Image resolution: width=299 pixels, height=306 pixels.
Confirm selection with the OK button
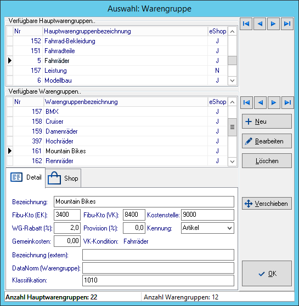pyautogui.click(x=267, y=274)
